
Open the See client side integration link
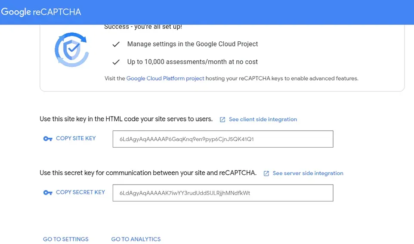click(x=263, y=119)
